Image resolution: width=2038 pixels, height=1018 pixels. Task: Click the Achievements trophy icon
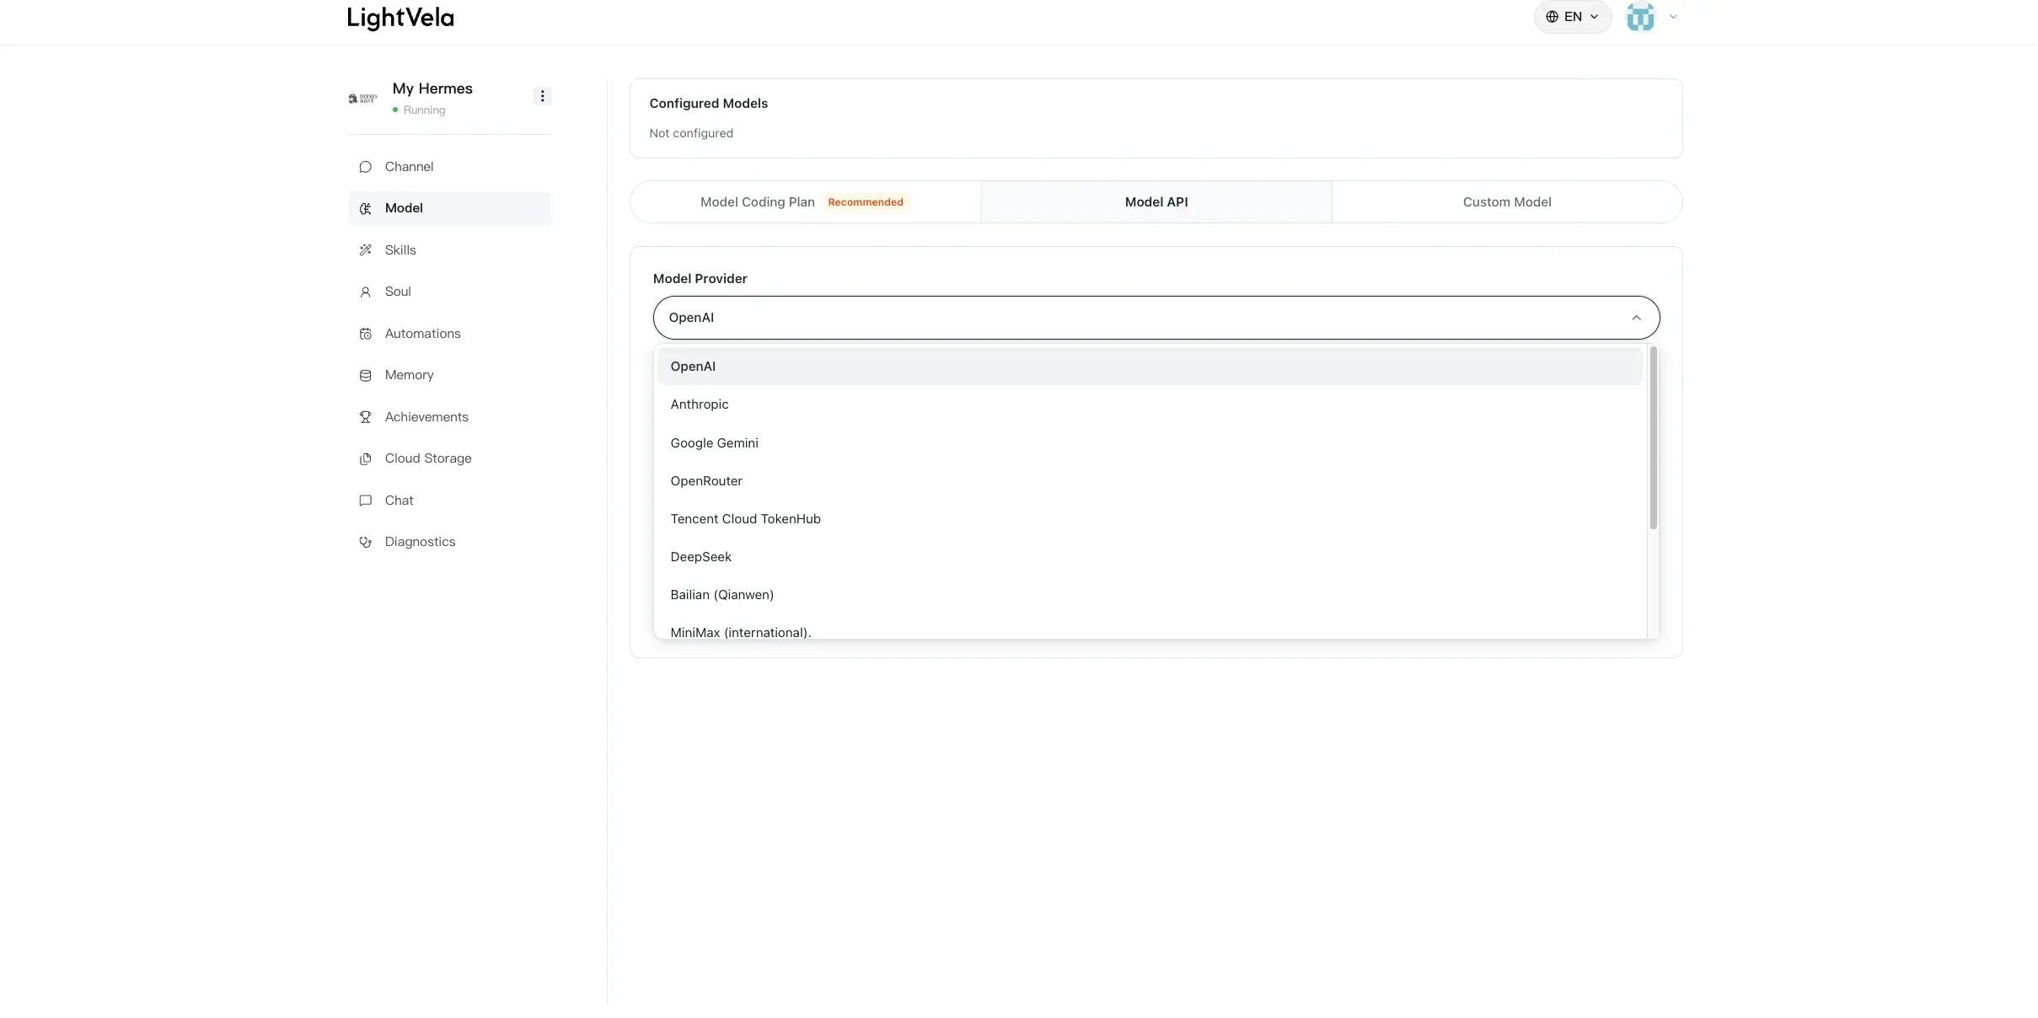click(x=365, y=417)
